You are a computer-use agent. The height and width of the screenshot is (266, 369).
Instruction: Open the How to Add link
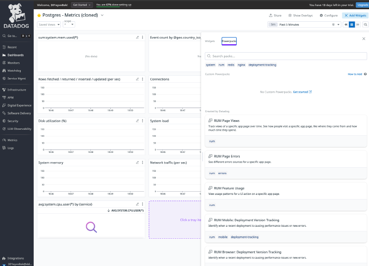coord(356,74)
